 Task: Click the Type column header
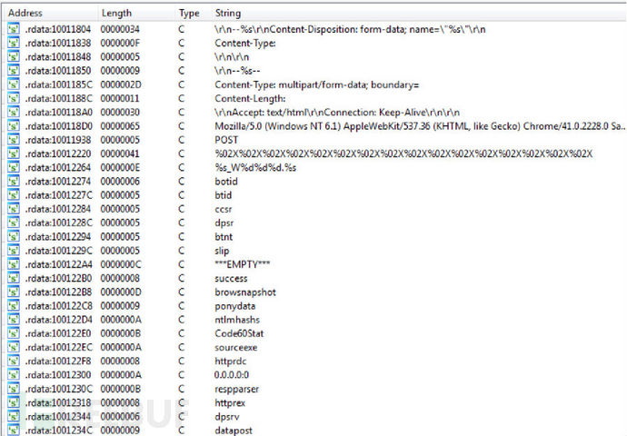point(189,14)
